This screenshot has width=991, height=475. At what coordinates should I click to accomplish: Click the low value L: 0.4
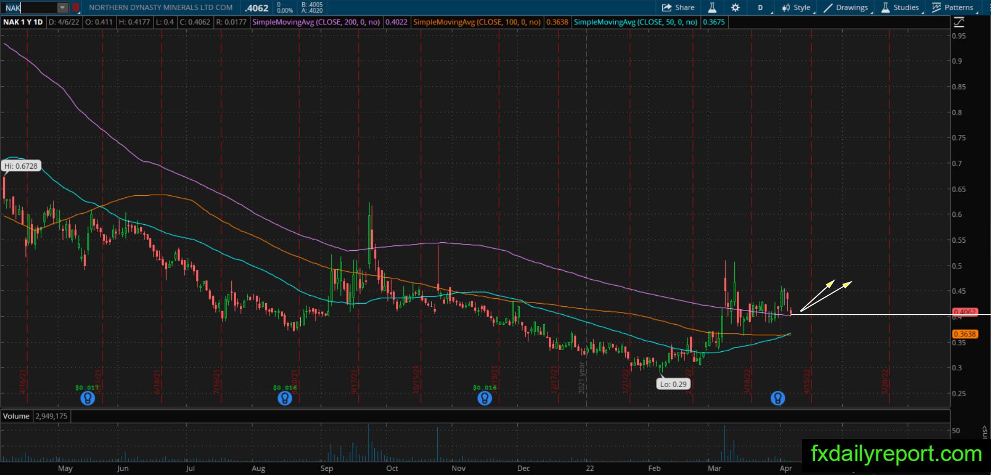point(164,22)
